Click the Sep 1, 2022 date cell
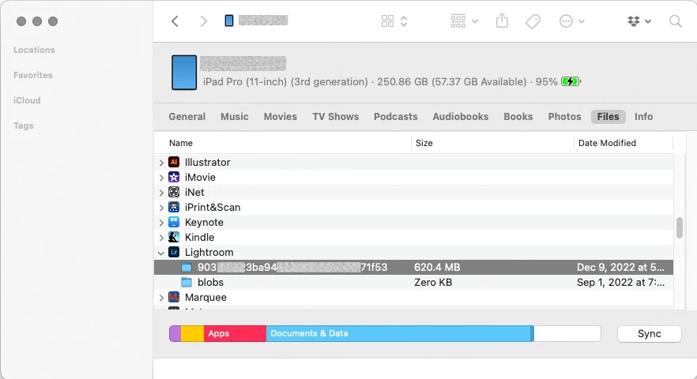 point(620,283)
